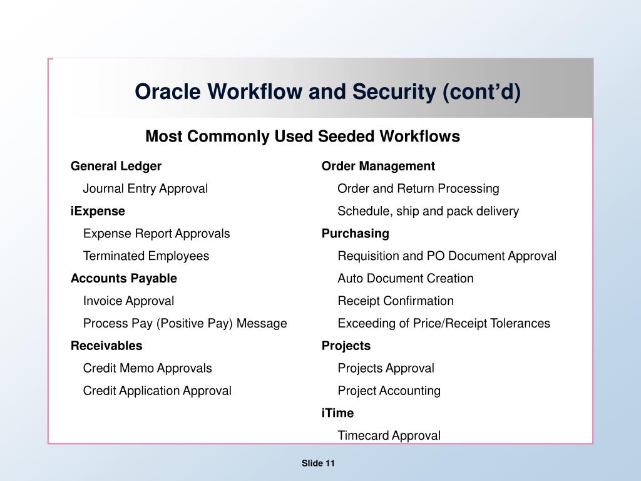Click the Projects heading
The height and width of the screenshot is (481, 641).
tap(346, 346)
